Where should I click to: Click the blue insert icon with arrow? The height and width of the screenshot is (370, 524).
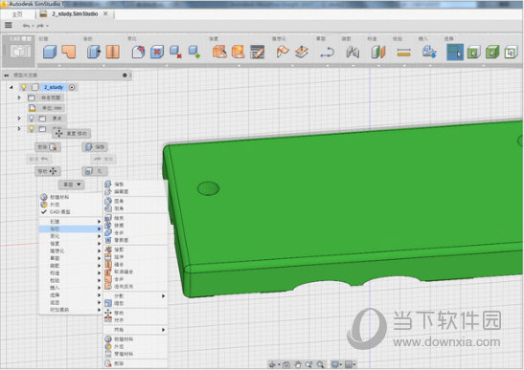pos(429,53)
